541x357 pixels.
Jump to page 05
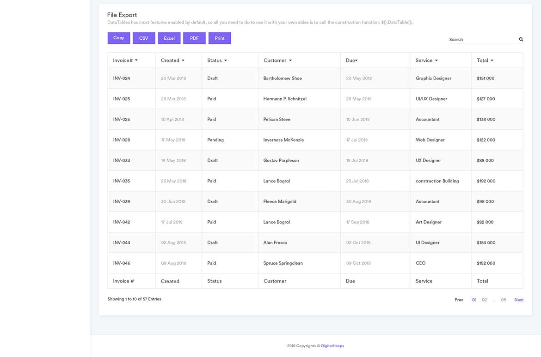(x=504, y=300)
